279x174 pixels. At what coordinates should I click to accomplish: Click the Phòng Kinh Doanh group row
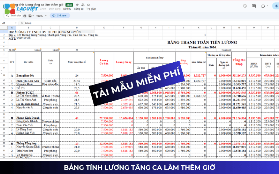(x=29, y=118)
